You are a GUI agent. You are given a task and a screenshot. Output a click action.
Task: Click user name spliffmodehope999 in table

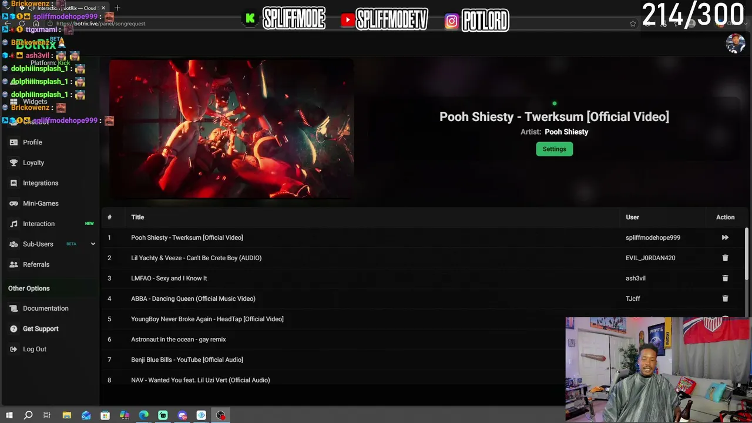(x=653, y=237)
